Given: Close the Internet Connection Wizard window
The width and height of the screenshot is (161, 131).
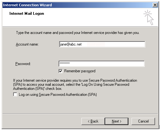Looking at the screenshot, I should point(155,5).
